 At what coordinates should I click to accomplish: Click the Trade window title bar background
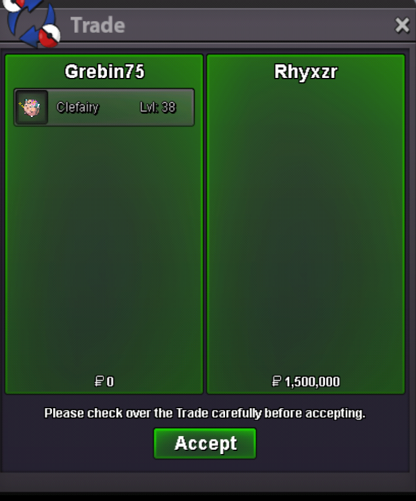point(255,25)
